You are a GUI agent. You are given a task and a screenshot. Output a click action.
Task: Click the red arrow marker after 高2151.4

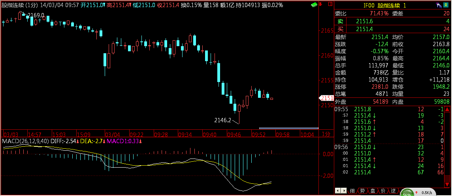[130, 5]
